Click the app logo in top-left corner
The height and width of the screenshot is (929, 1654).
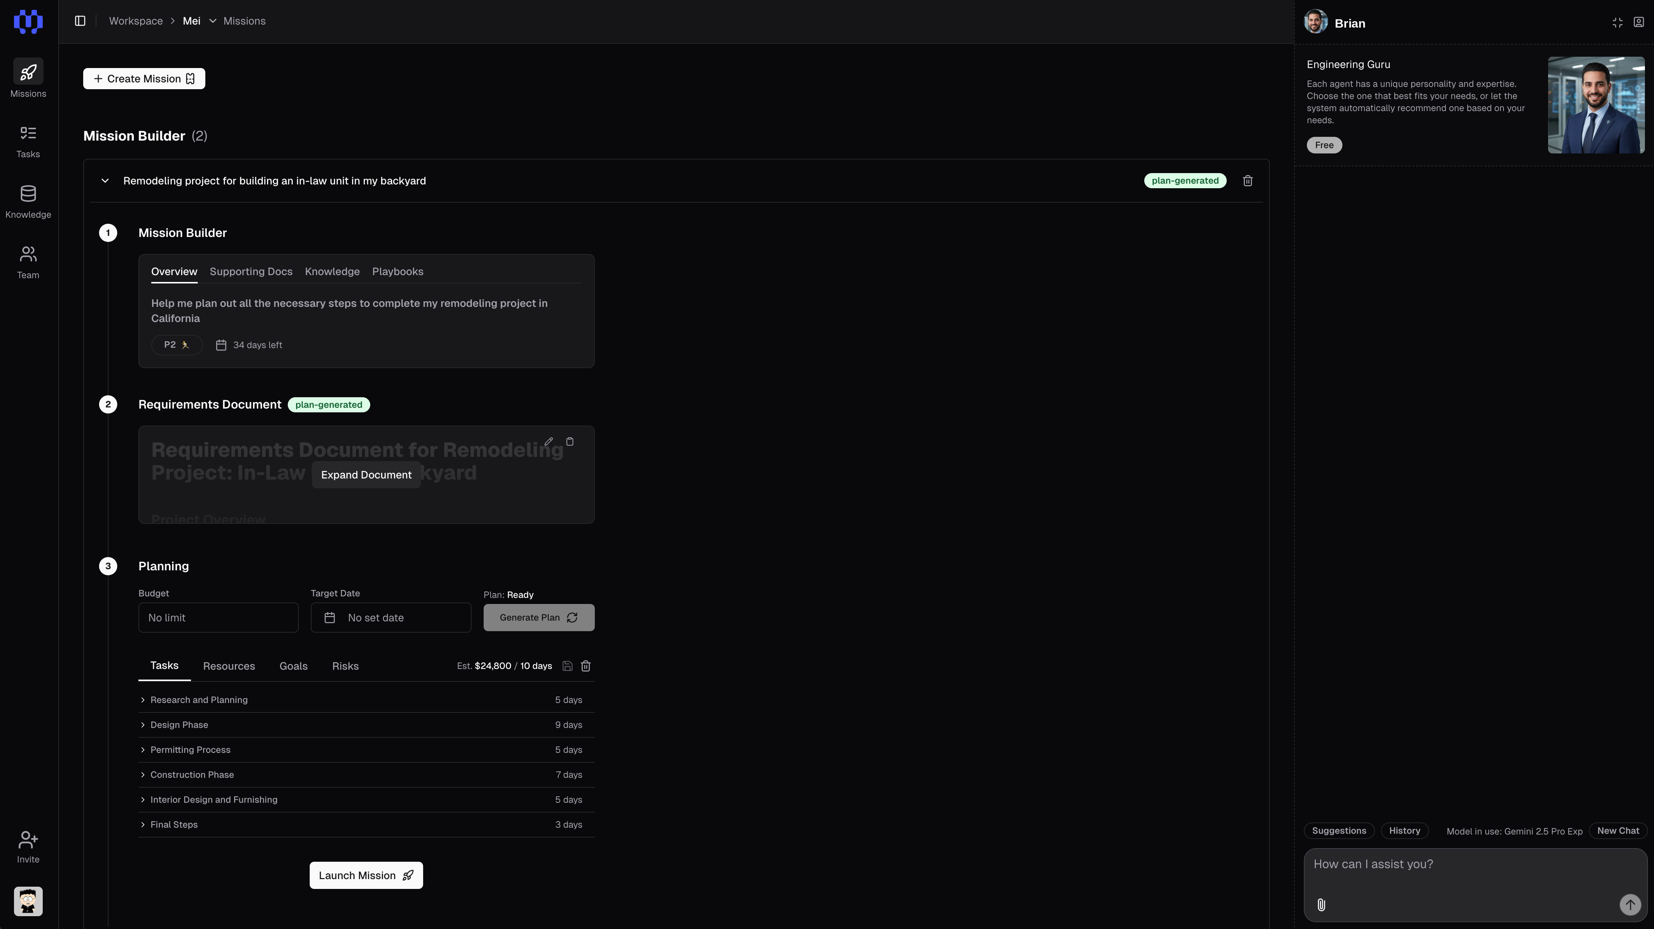(x=28, y=21)
